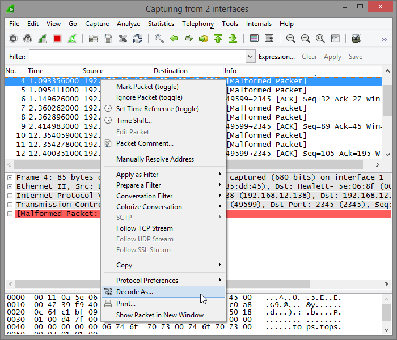Select packet 12 row in list
Image resolution: width=397 pixels, height=340 pixels.
point(193,154)
